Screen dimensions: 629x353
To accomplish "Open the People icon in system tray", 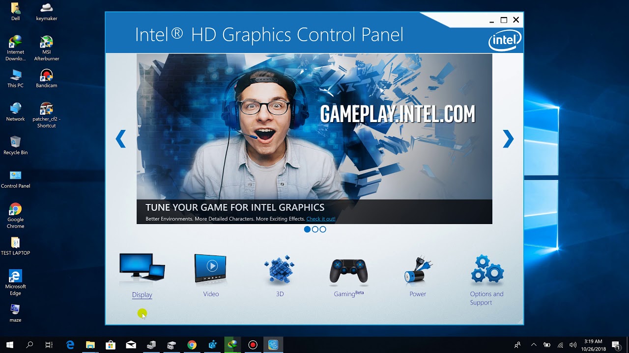I will 517,345.
